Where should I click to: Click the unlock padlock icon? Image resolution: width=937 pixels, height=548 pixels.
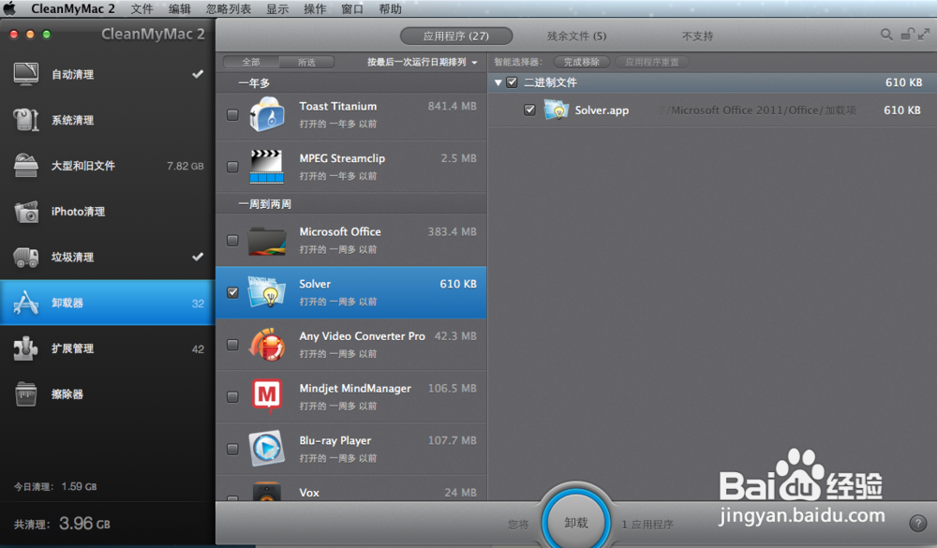click(907, 34)
